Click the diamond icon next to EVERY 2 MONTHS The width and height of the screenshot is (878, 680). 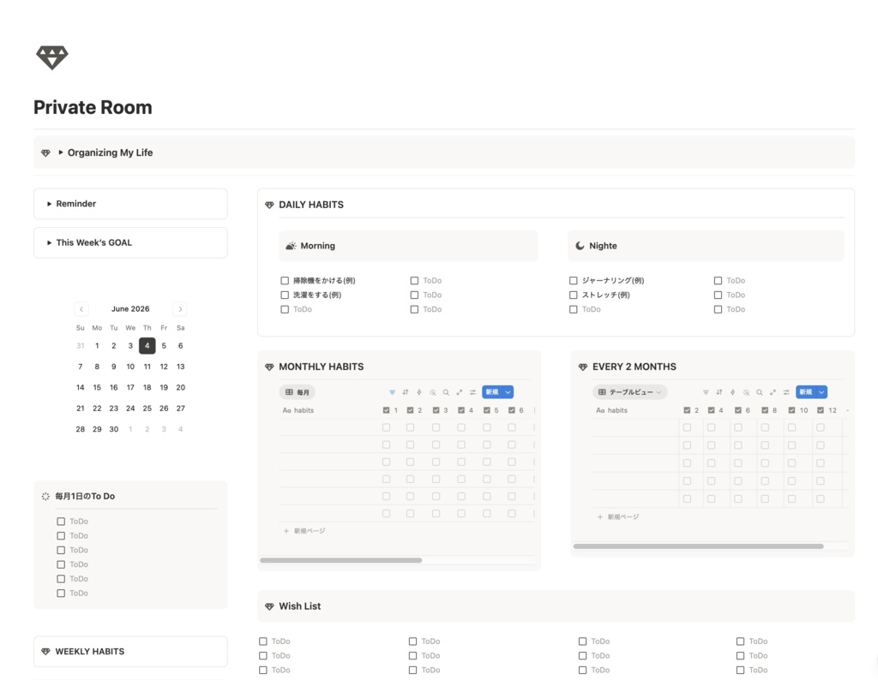(583, 367)
